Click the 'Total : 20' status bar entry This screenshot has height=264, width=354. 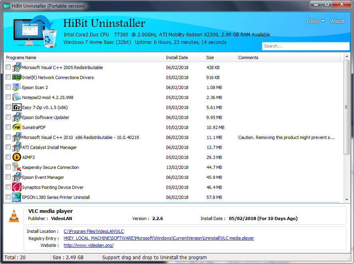[x=15, y=258]
